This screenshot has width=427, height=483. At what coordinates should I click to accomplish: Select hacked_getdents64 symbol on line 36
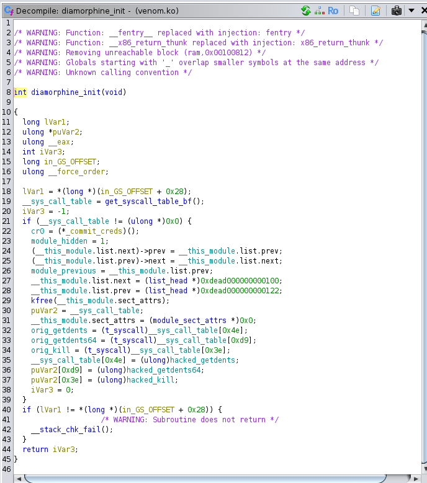tap(164, 370)
